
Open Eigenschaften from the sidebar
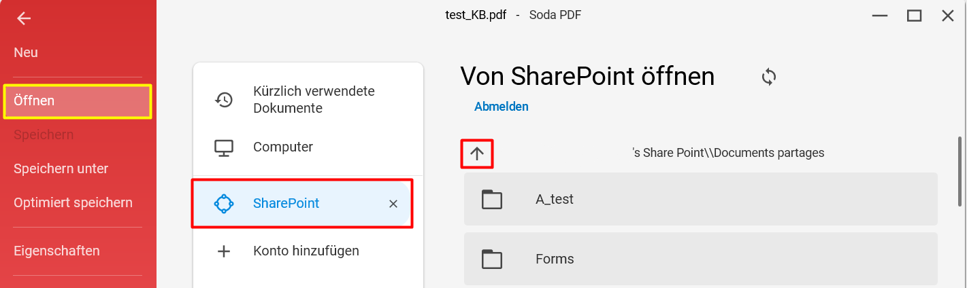[56, 251]
